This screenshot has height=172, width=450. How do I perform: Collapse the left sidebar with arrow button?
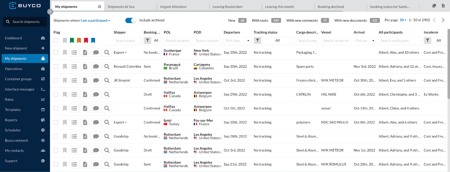tap(50, 12)
